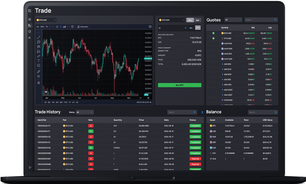
Task: Take a chart snapshot with camera icon
Action: [x=150, y=27]
